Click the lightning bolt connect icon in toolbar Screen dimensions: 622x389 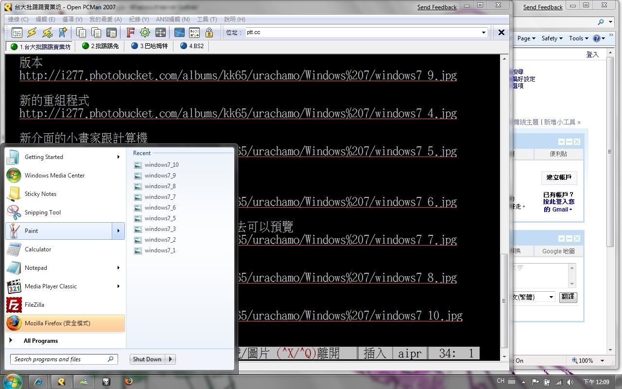[x=32, y=33]
